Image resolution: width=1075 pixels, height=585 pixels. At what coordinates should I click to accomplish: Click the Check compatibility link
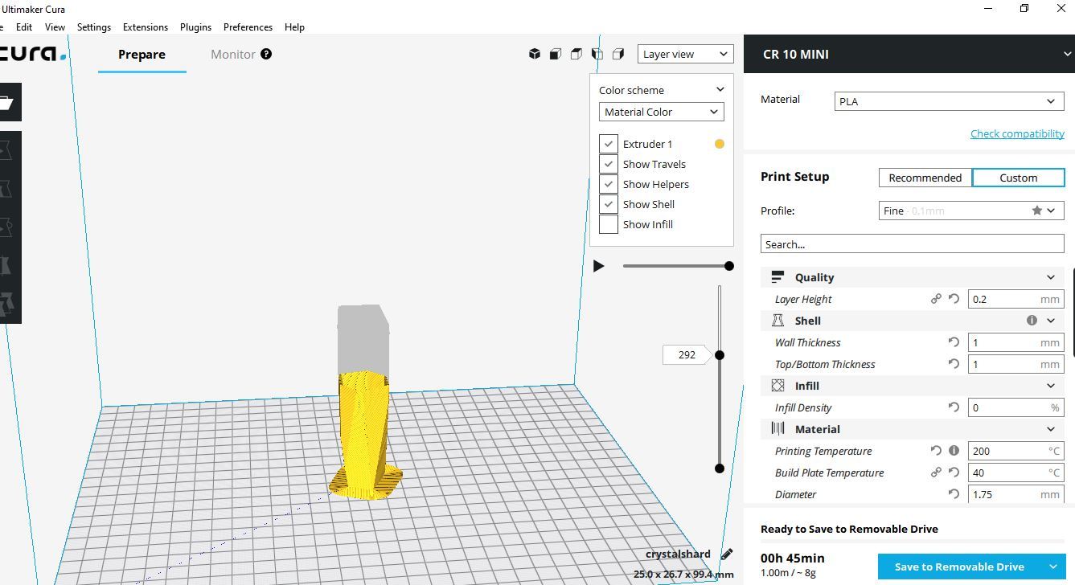[x=1017, y=133]
